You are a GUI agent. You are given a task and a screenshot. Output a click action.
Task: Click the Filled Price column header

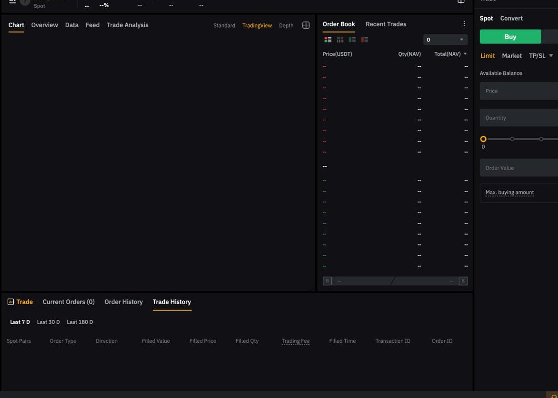[x=202, y=341]
